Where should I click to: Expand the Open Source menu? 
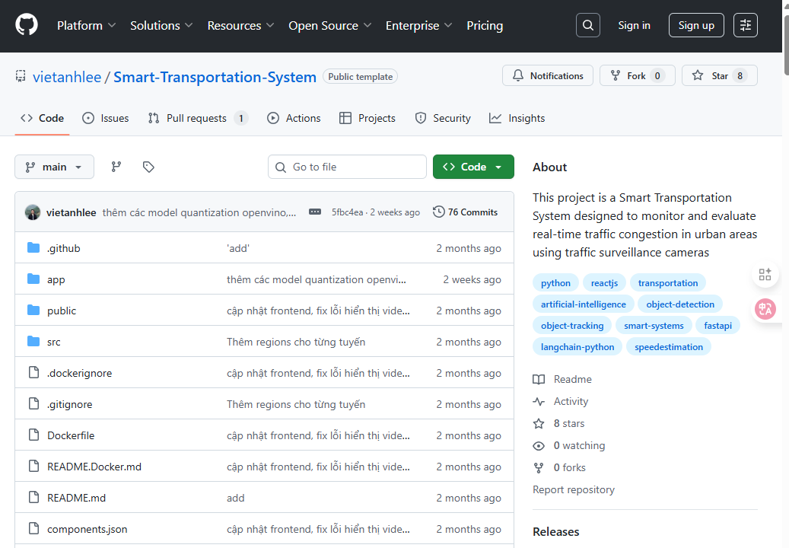pos(329,26)
